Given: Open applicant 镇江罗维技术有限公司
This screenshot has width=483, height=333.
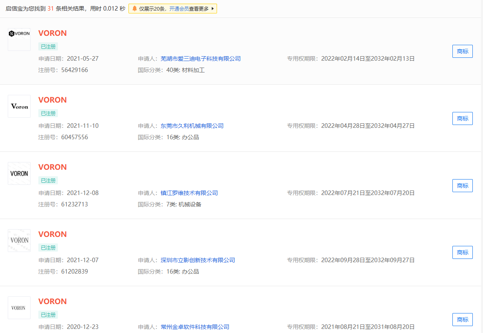Looking at the screenshot, I should click(189, 193).
